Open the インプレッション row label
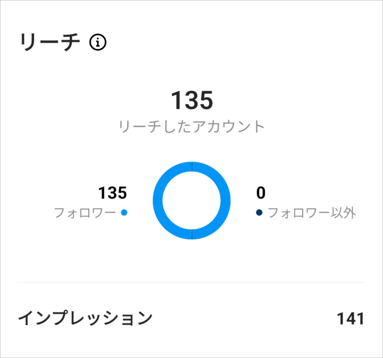 point(85,318)
